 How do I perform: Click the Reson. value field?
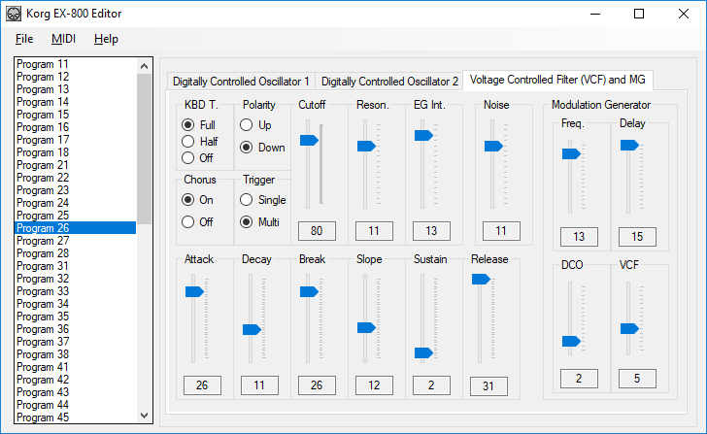tap(374, 231)
